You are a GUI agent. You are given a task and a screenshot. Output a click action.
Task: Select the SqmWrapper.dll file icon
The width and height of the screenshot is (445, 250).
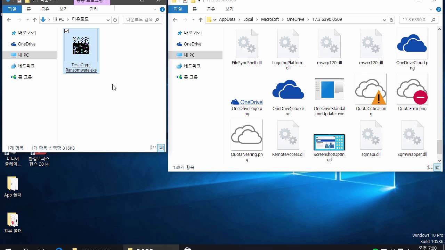pos(412,135)
